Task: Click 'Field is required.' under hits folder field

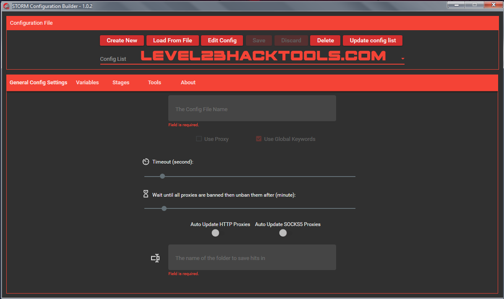Action: pos(184,274)
